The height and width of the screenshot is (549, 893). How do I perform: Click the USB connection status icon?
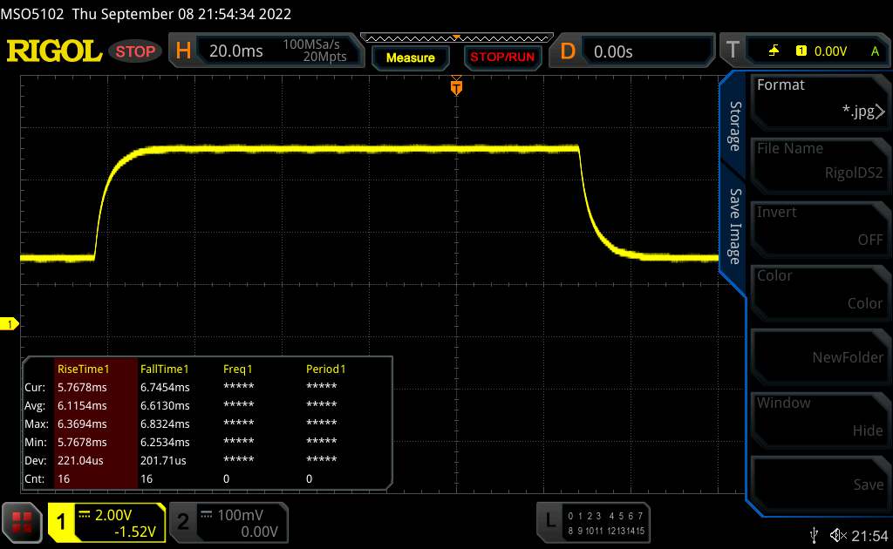tap(814, 535)
